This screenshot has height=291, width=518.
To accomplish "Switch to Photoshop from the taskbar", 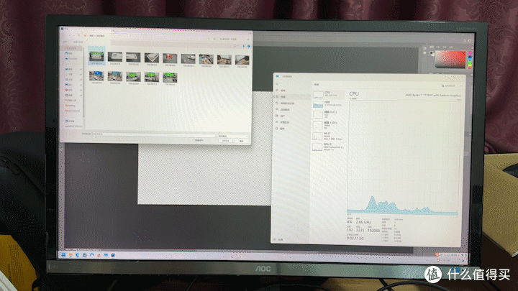I will 113,255.
